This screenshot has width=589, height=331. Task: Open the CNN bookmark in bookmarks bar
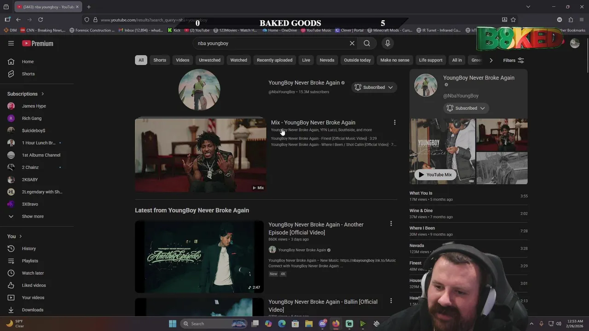click(43, 30)
